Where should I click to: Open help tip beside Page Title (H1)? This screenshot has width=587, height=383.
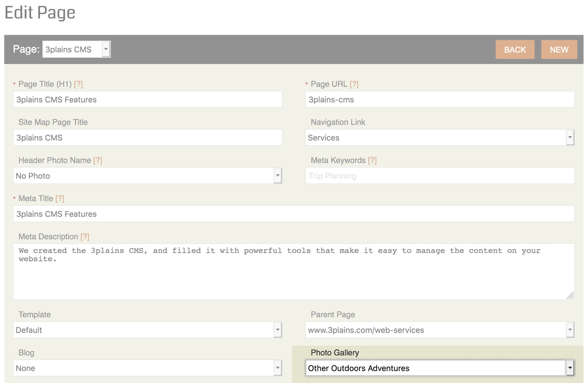78,84
